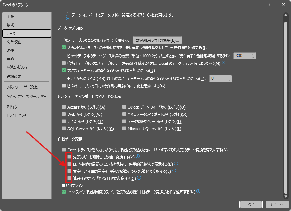Open リボンのユーザー設定 category
Viewport: 291px width, 211px height.
tap(27, 87)
